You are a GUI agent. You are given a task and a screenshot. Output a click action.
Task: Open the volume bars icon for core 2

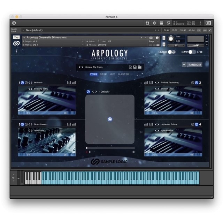tap(146, 82)
